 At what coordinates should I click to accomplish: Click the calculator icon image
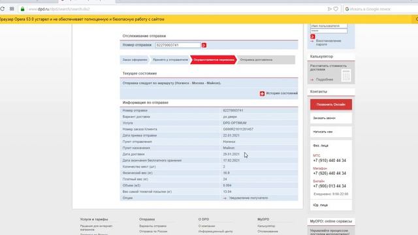click(346, 76)
